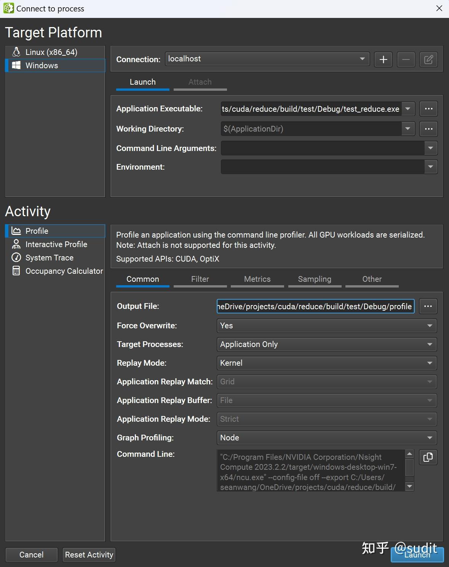Click the edit connection pencil icon
The height and width of the screenshot is (567, 449).
pyautogui.click(x=428, y=59)
